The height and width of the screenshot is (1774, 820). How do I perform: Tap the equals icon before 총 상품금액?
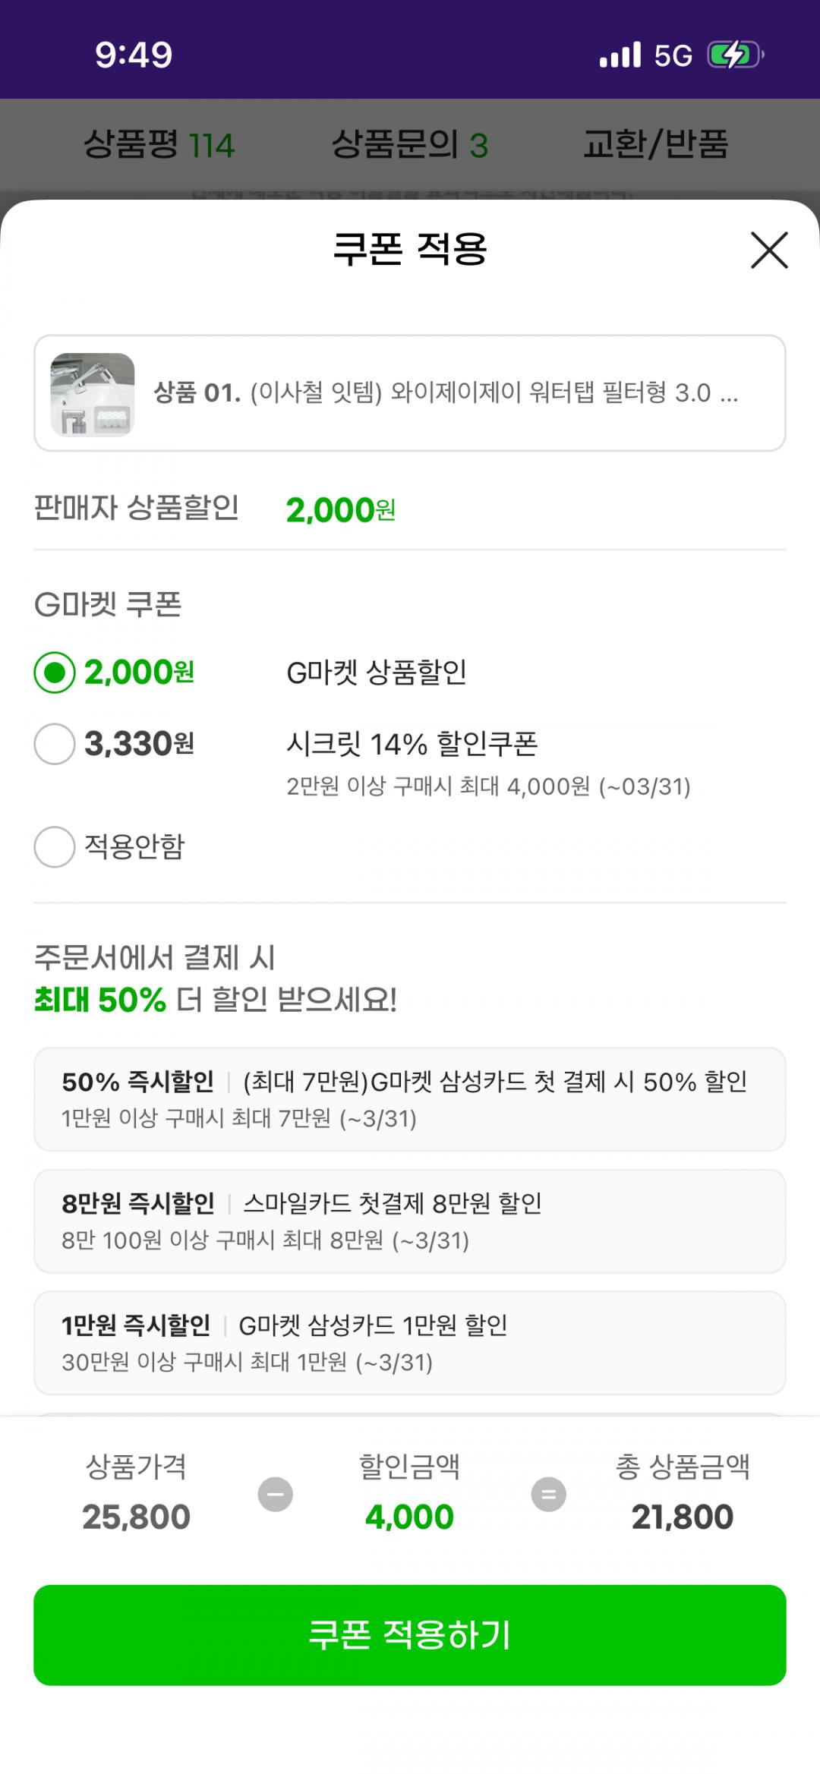(548, 1494)
